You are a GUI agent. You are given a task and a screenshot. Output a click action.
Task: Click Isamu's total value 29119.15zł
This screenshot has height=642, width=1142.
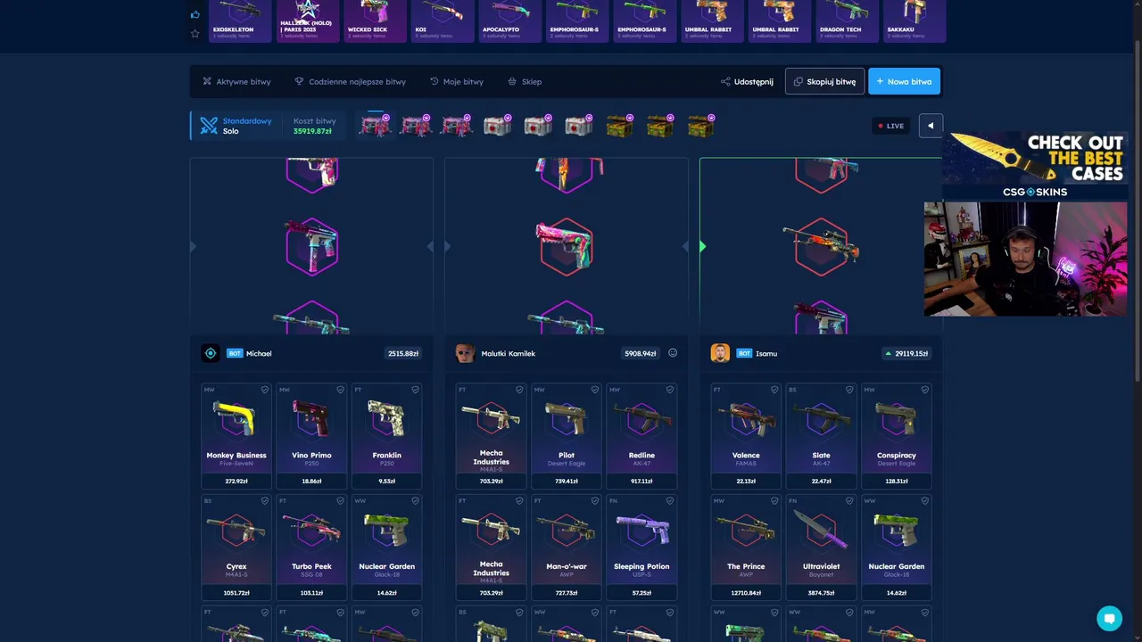[x=906, y=353]
